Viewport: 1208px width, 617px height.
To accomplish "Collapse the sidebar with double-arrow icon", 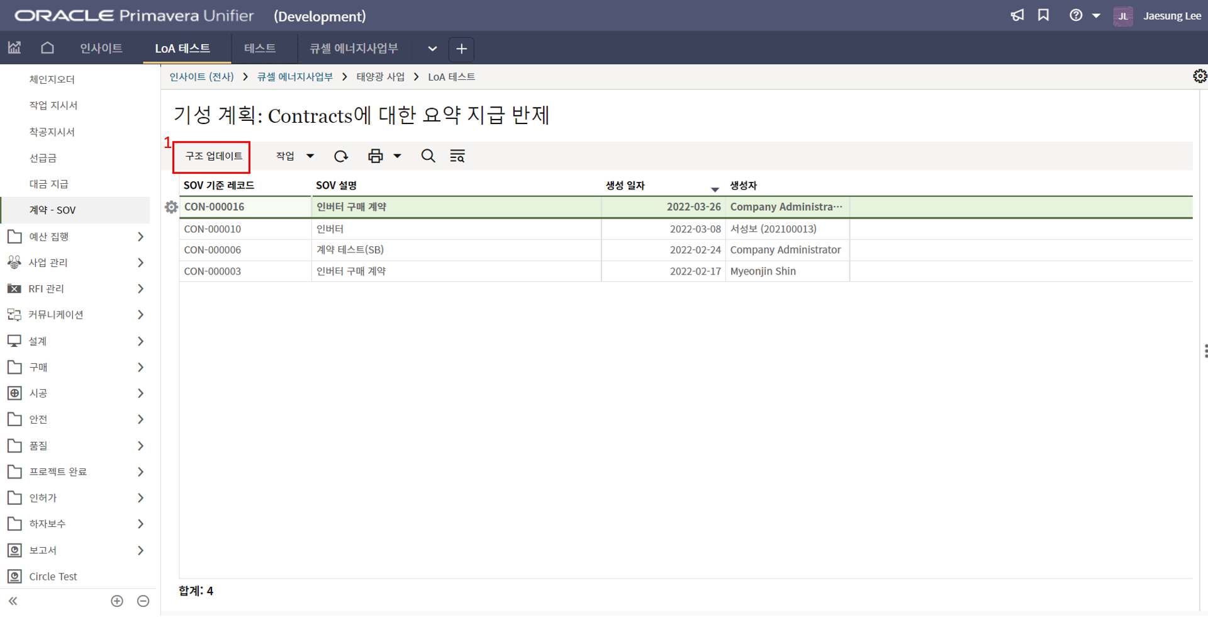I will click(x=13, y=601).
